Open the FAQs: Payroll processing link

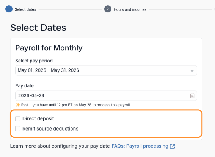[x=140, y=146]
